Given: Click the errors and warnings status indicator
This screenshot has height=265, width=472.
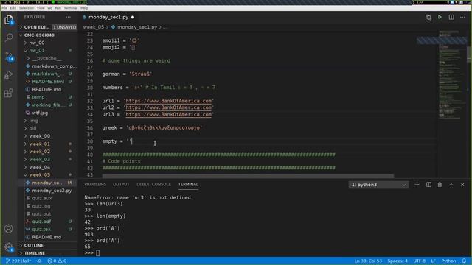Looking at the screenshot, I should [57, 261].
